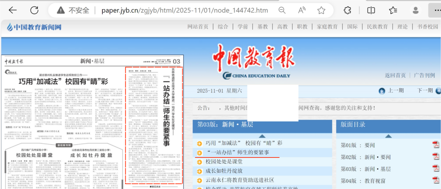The height and width of the screenshot is (189, 441).
Task: Click the 广告刊例 link
Action: [x=425, y=75]
